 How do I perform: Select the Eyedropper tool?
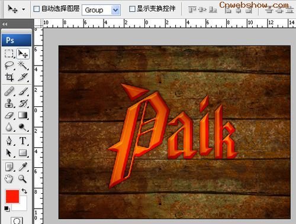tap(23, 167)
